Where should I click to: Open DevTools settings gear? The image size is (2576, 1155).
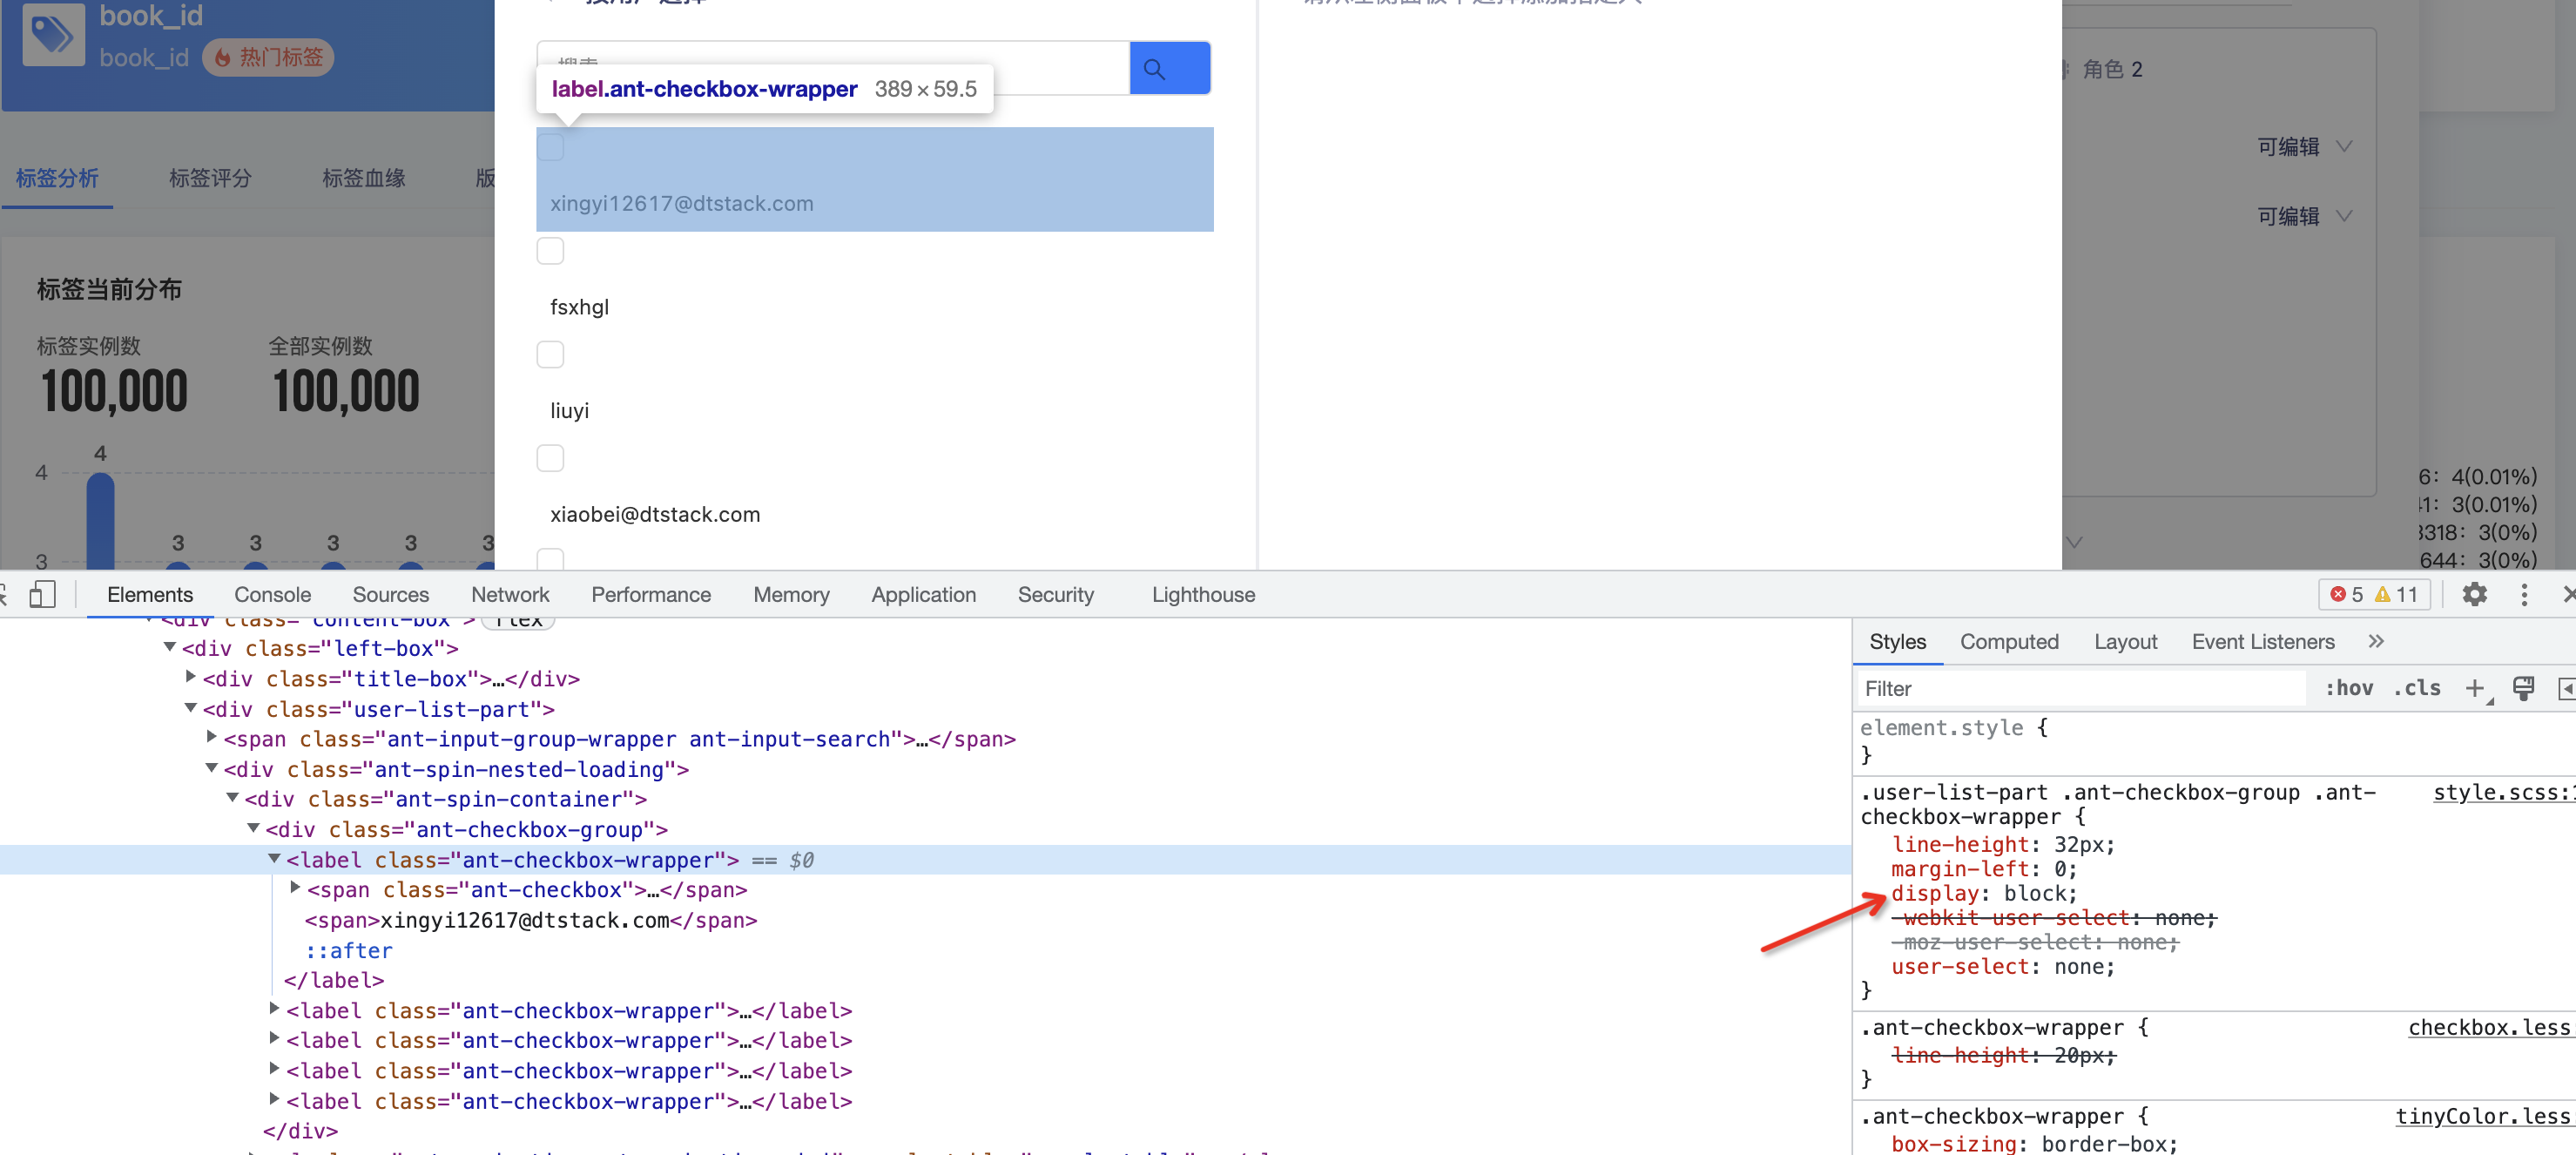[2474, 594]
